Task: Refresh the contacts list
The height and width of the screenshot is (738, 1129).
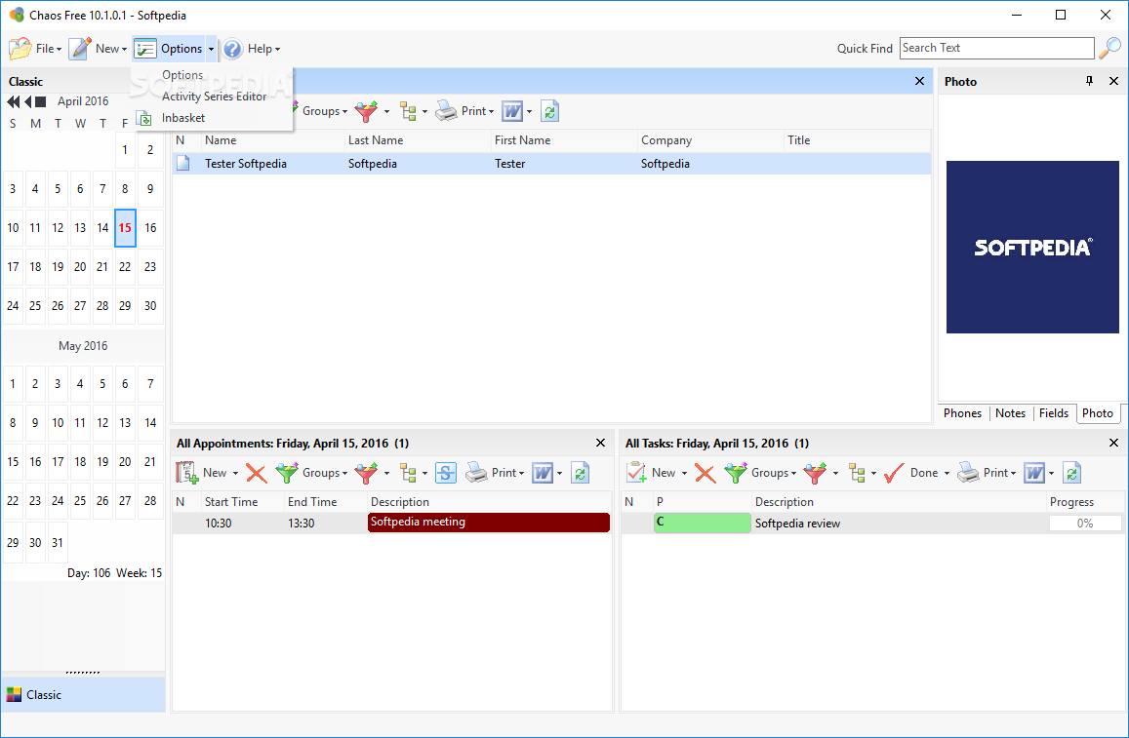Action: click(549, 111)
